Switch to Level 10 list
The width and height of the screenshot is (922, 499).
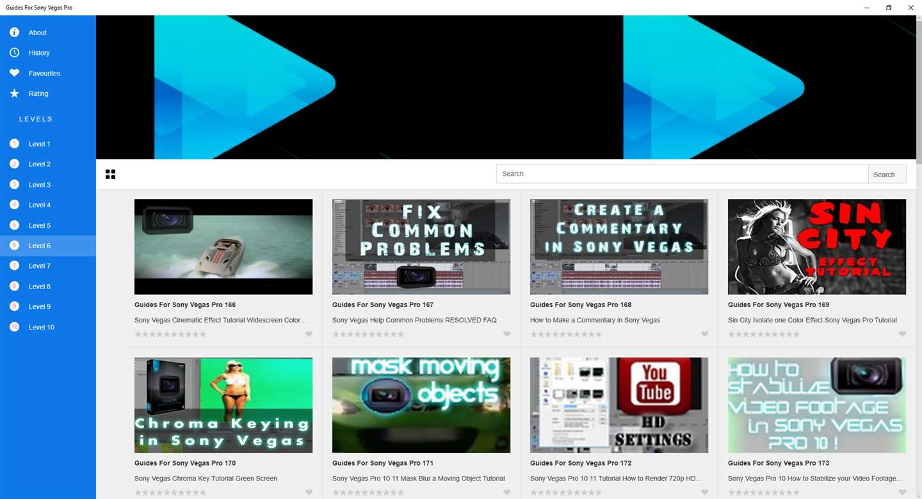[48, 327]
